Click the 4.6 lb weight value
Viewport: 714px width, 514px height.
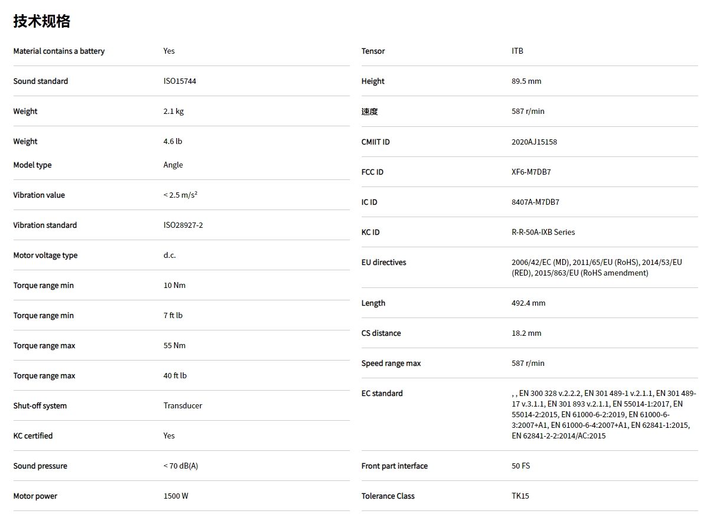pyautogui.click(x=173, y=142)
